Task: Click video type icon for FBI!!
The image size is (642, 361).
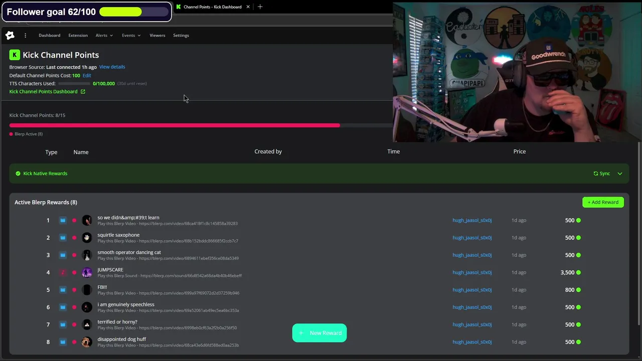Action: click(x=63, y=290)
